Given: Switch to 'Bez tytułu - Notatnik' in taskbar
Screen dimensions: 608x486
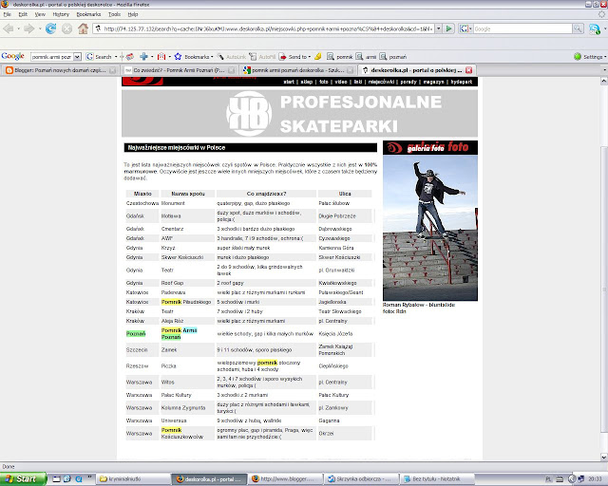Looking at the screenshot, I should [438, 479].
